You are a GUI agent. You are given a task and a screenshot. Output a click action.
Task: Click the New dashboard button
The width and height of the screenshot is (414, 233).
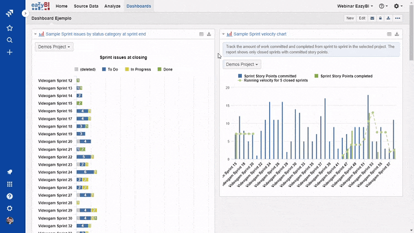(x=350, y=18)
